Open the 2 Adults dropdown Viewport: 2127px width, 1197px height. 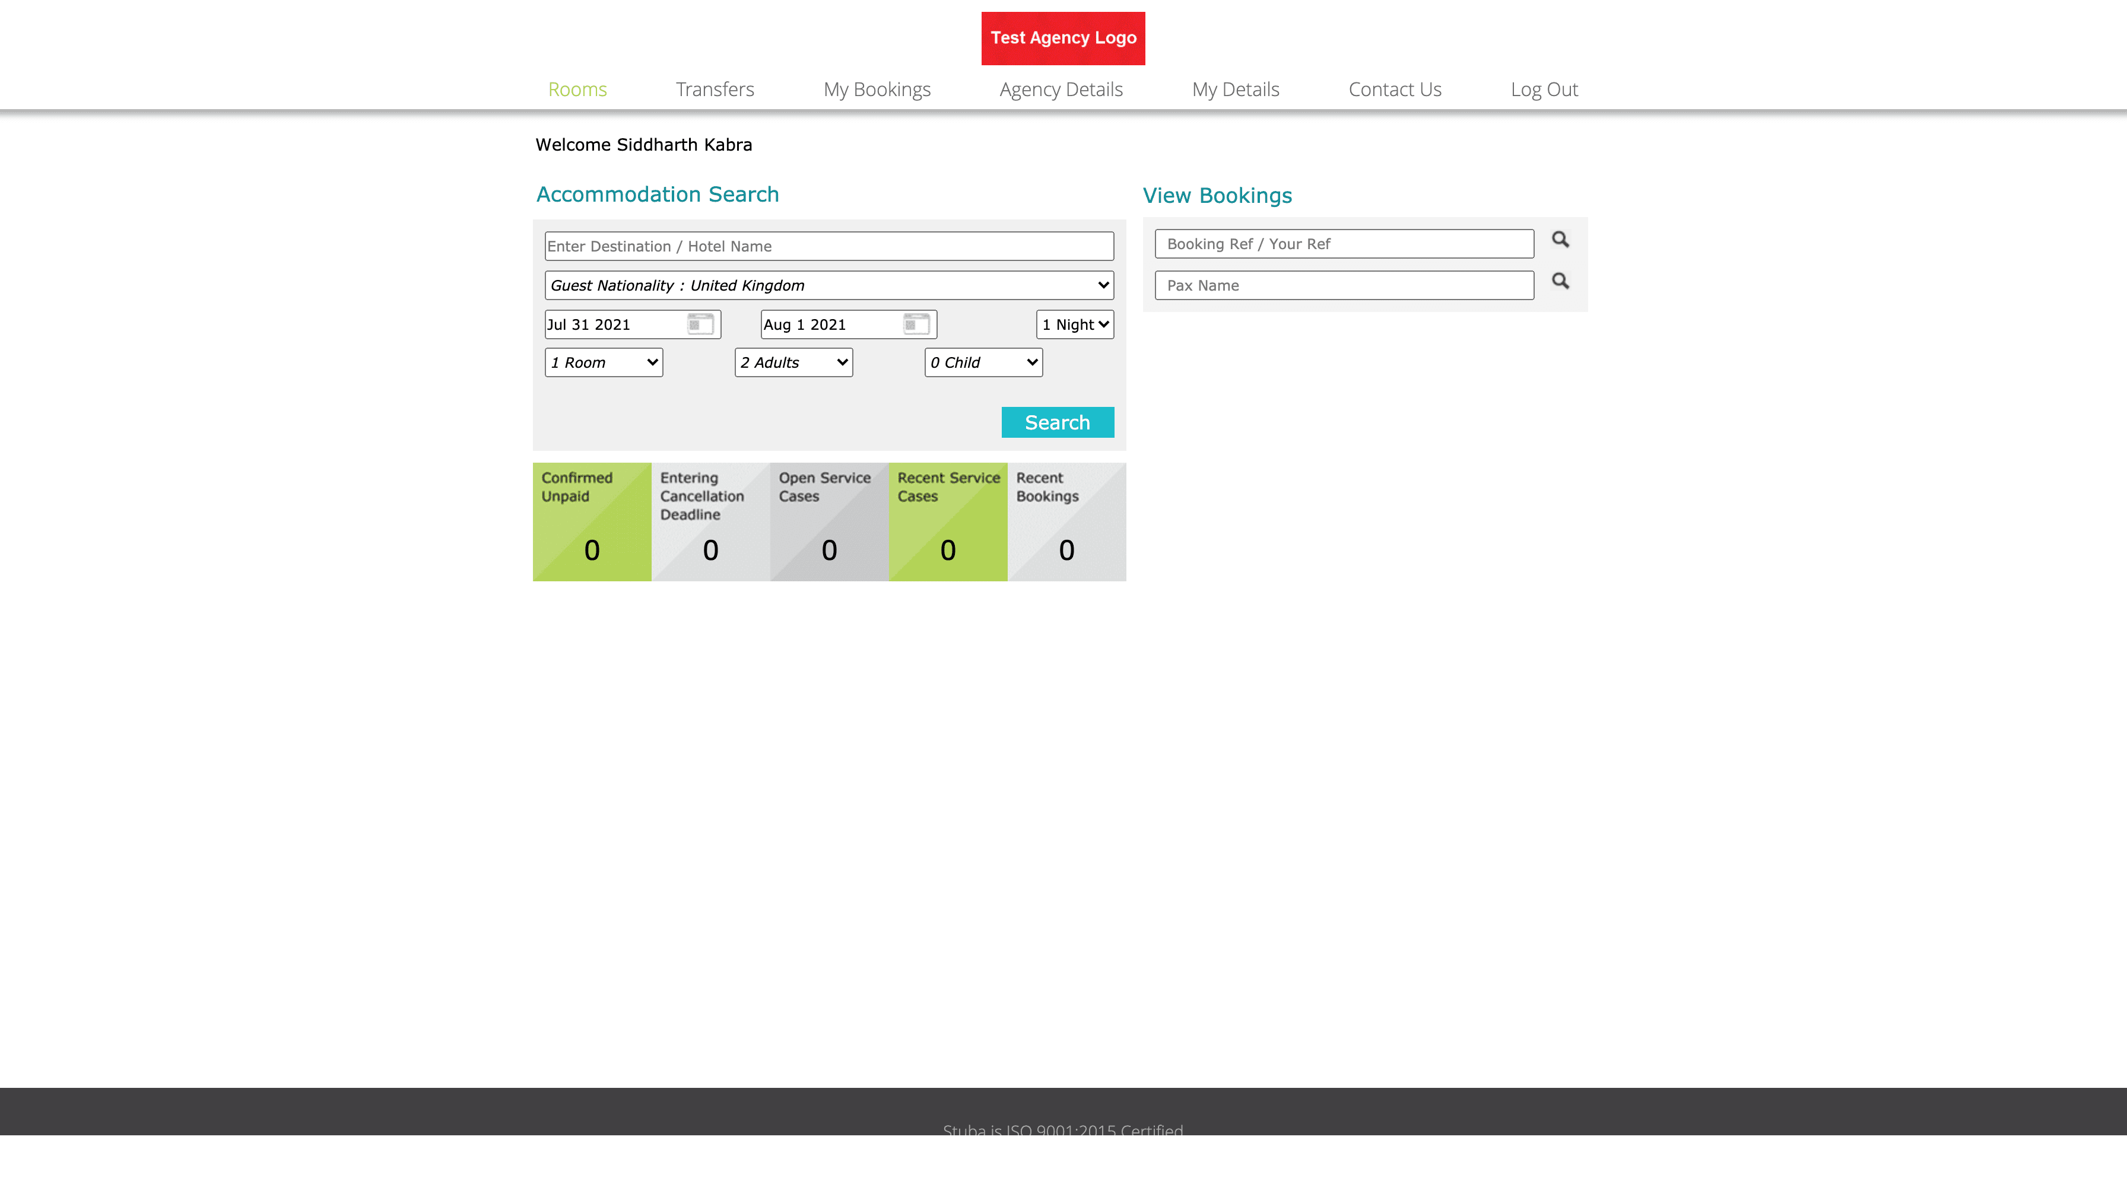(x=793, y=362)
